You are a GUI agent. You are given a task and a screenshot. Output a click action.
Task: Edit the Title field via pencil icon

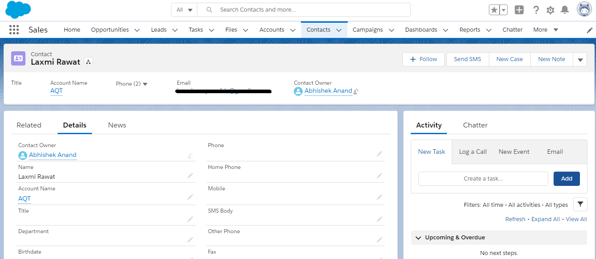(x=190, y=219)
